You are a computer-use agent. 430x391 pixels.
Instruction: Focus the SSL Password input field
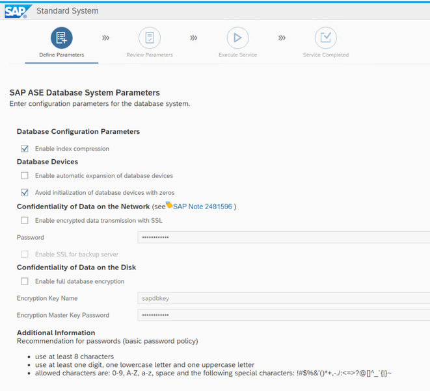pos(284,238)
